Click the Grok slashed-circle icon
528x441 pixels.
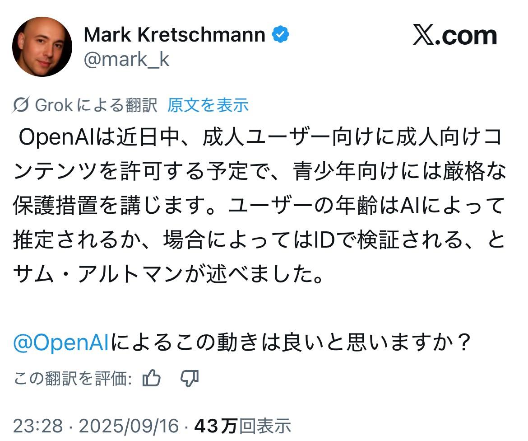21,105
